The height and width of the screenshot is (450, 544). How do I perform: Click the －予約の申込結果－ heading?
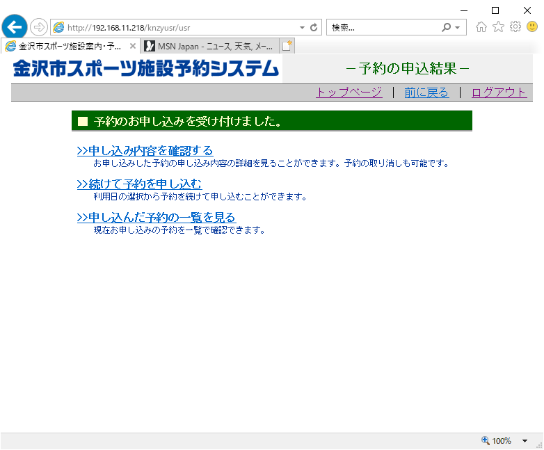(408, 68)
